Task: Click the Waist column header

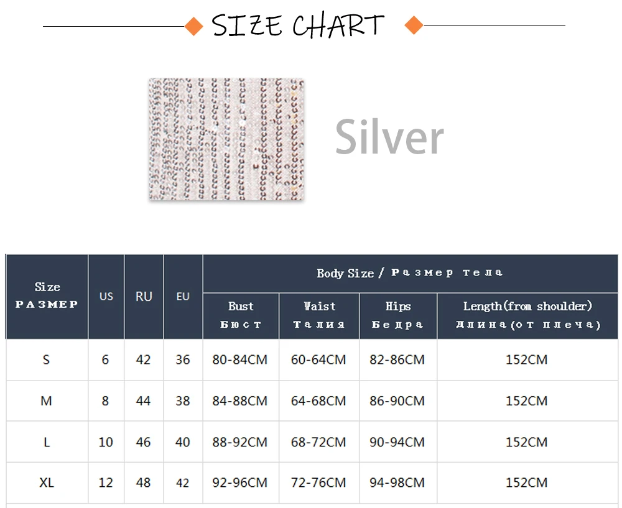Action: tap(319, 316)
